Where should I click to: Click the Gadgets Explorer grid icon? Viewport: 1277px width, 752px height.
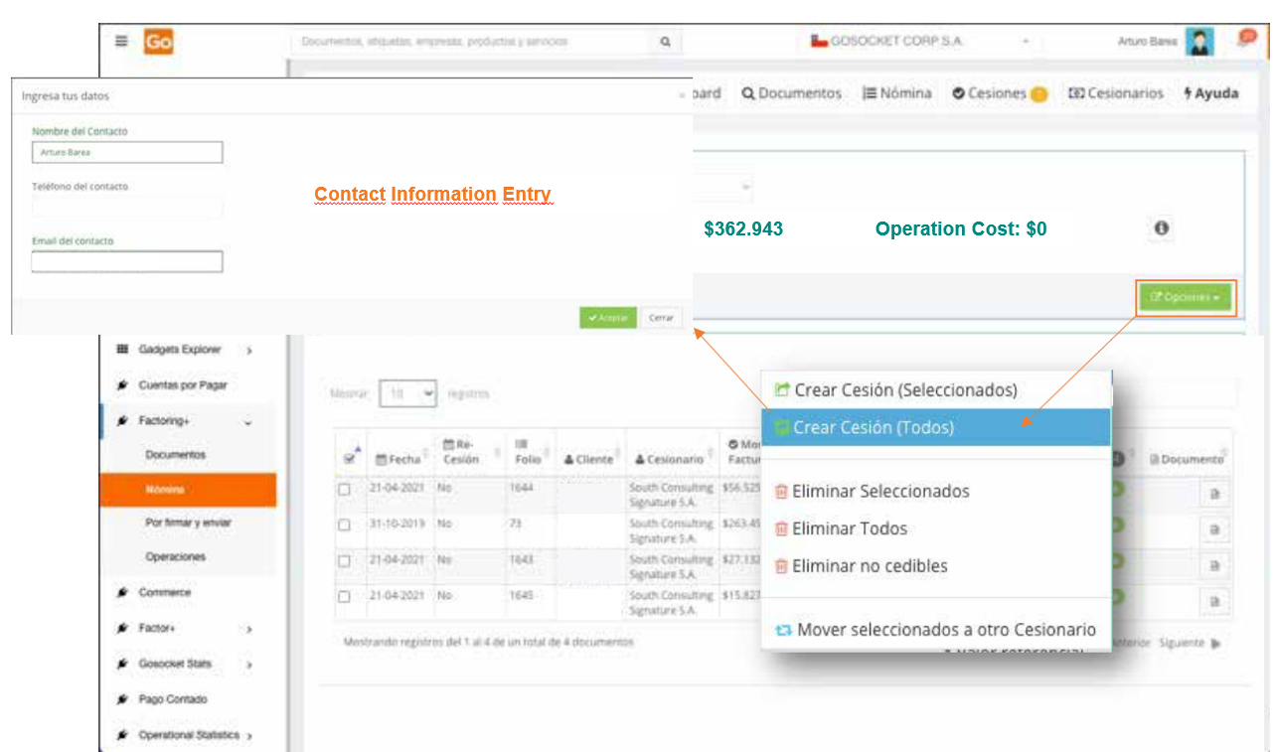(x=122, y=350)
